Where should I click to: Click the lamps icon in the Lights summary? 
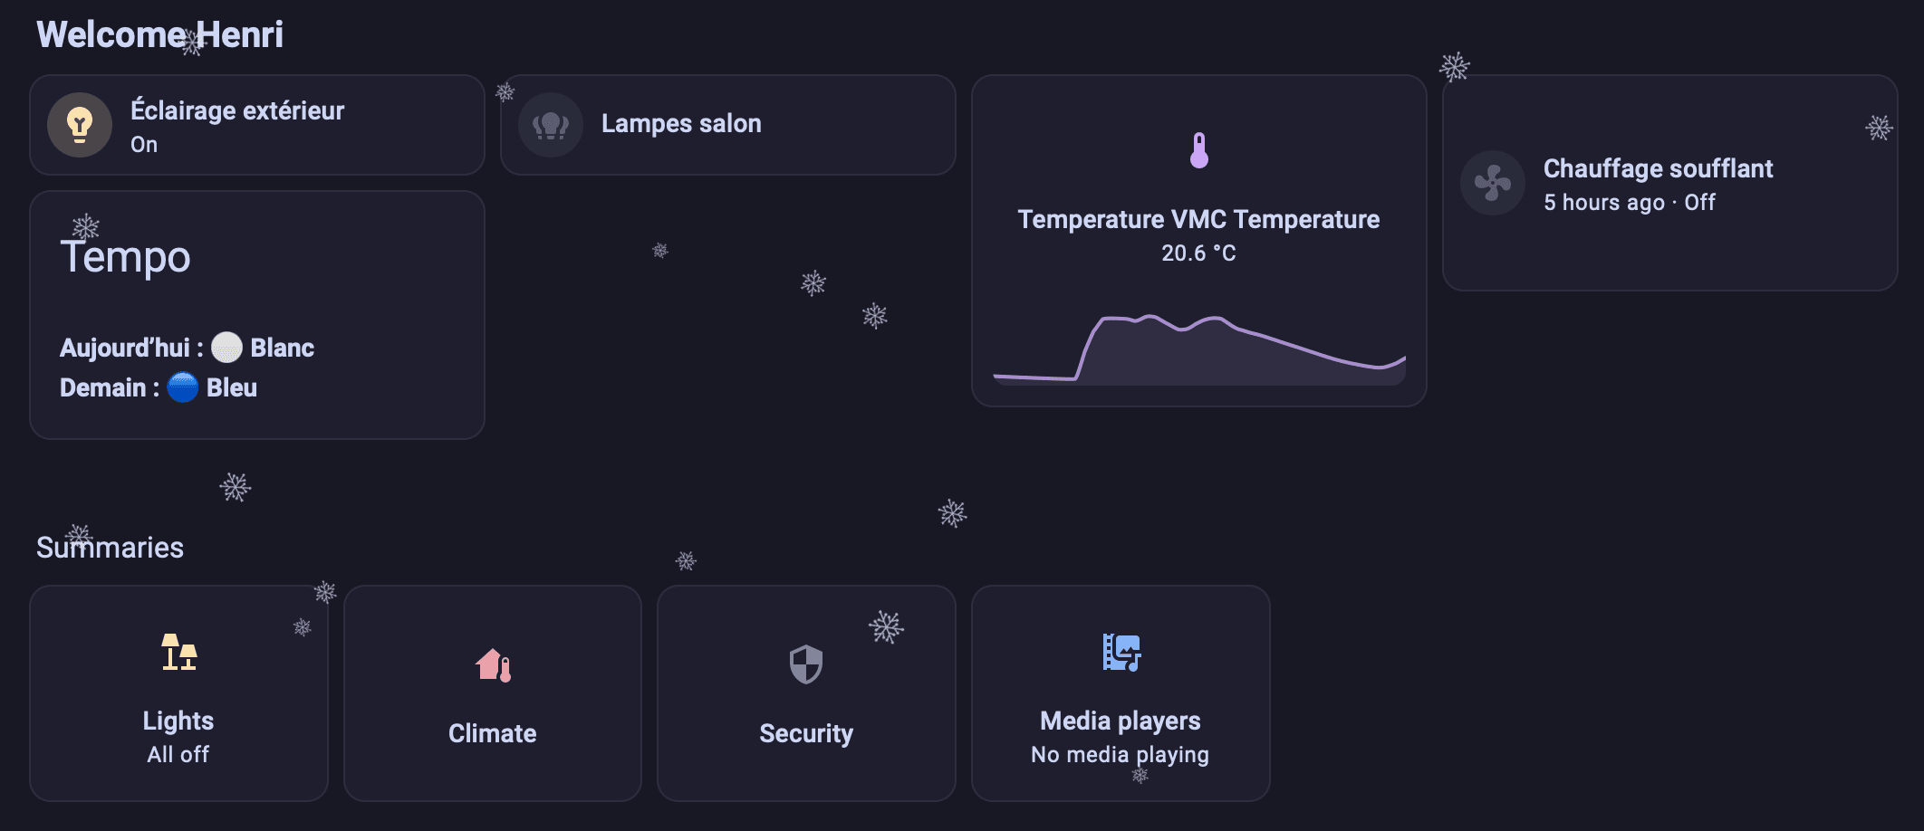[178, 654]
